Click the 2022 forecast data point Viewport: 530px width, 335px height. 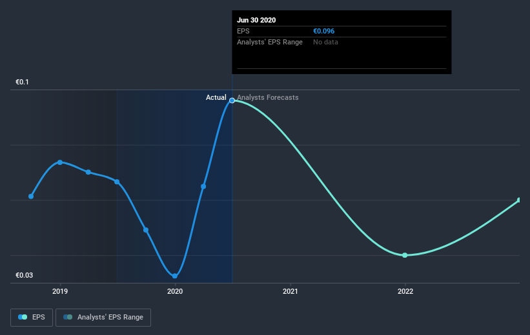coord(405,255)
